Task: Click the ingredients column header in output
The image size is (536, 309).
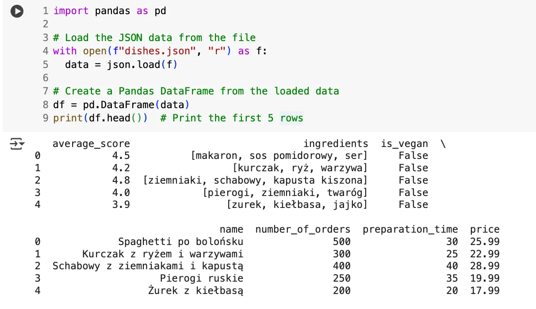Action: [336, 143]
